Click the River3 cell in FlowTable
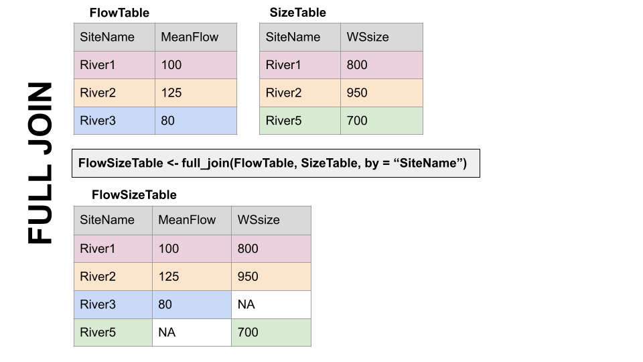The height and width of the screenshot is (362, 643). click(114, 121)
